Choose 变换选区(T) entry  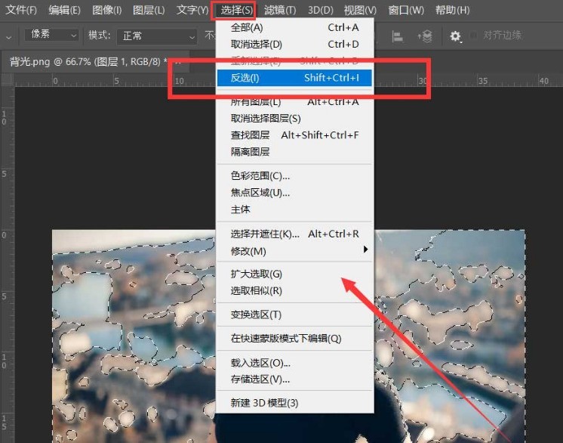coord(294,314)
